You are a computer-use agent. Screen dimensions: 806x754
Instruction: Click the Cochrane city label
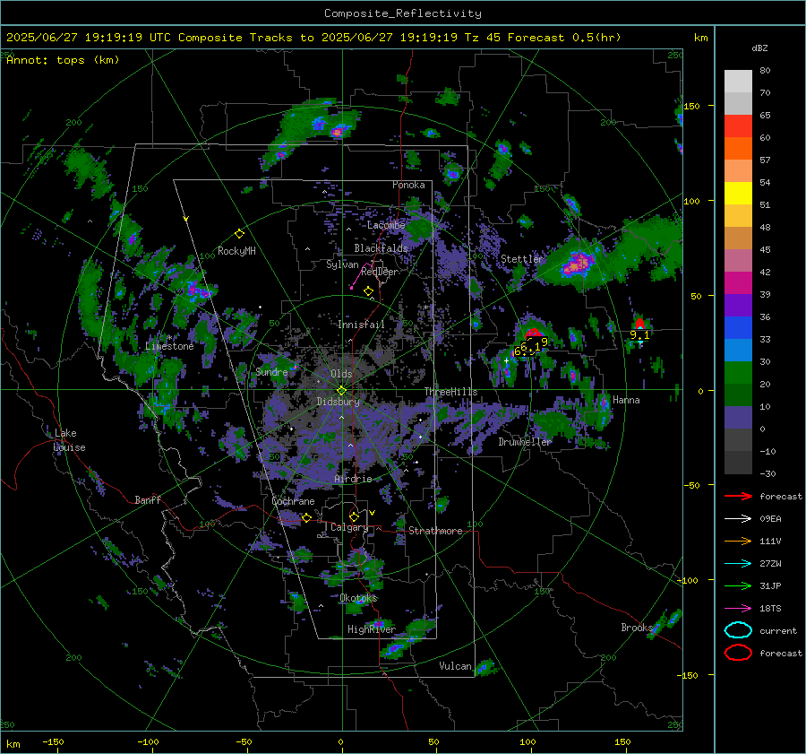click(293, 501)
